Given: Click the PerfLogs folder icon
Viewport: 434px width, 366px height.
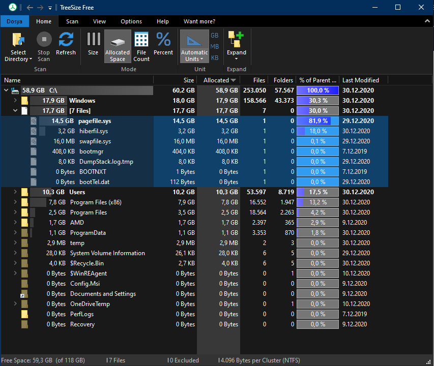Looking at the screenshot, I should (24, 314).
